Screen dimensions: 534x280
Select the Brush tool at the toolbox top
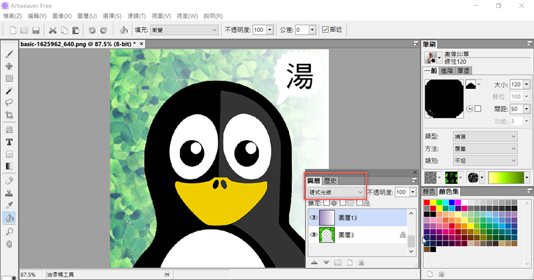click(9, 54)
